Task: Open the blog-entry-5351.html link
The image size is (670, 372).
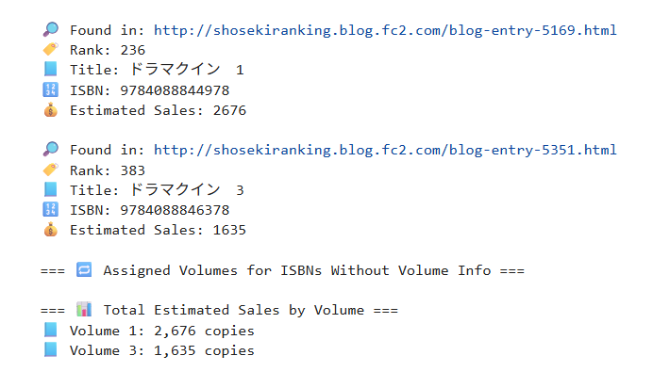Action: click(x=385, y=150)
